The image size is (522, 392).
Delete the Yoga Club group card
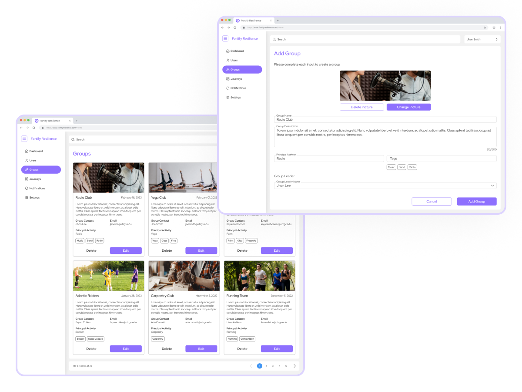coord(167,250)
